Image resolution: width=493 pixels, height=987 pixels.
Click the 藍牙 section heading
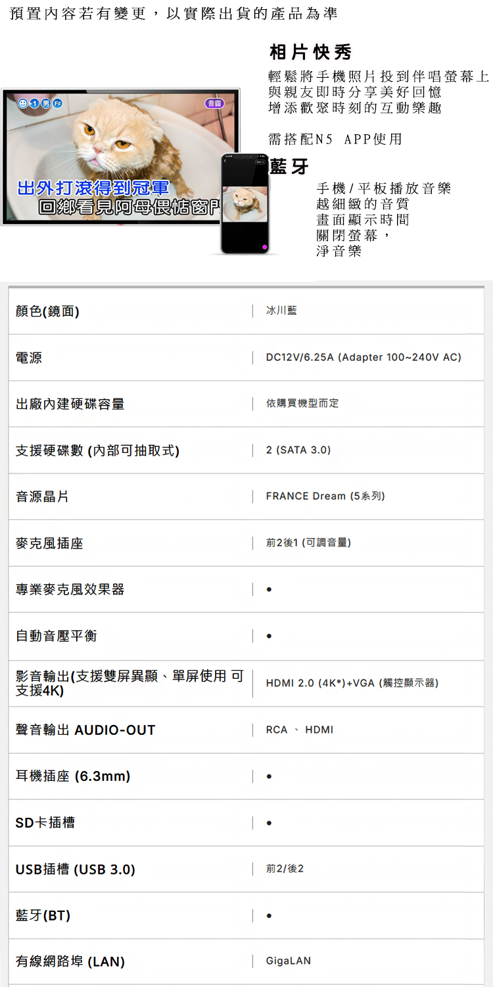tap(289, 167)
